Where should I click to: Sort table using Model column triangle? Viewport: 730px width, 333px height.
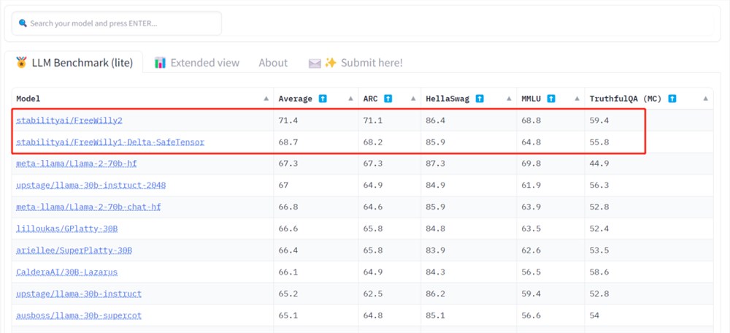(266, 99)
